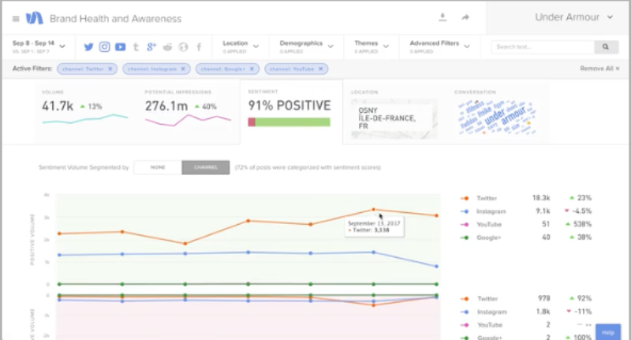The image size is (631, 340).
Task: Remove the channel: Twitter filter chip
Action: tap(110, 69)
